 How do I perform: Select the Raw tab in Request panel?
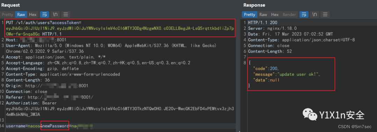(21, 15)
